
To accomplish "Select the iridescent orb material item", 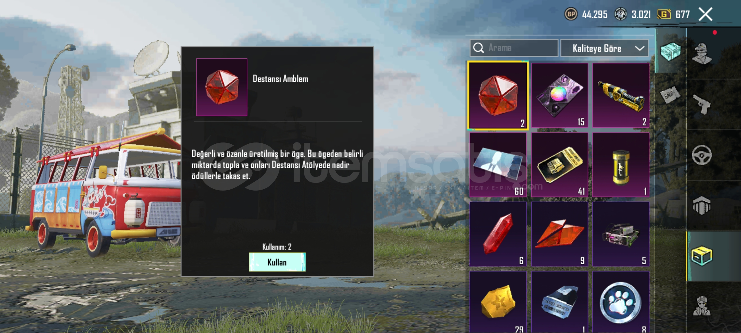I will coord(559,95).
